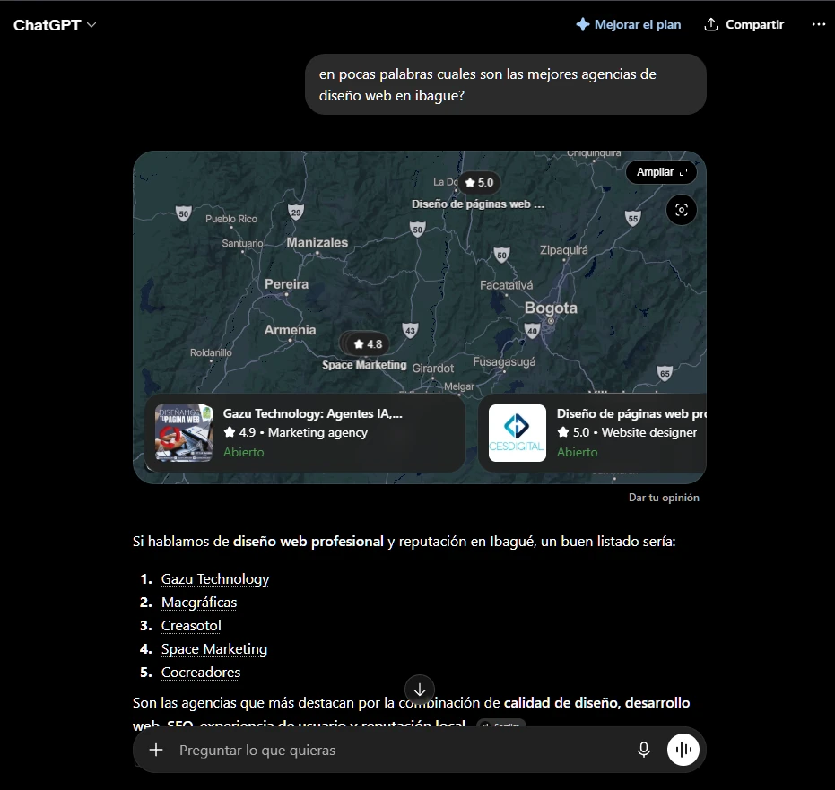Click the scroll-to-bottom arrow button
The height and width of the screenshot is (790, 835).
420,690
